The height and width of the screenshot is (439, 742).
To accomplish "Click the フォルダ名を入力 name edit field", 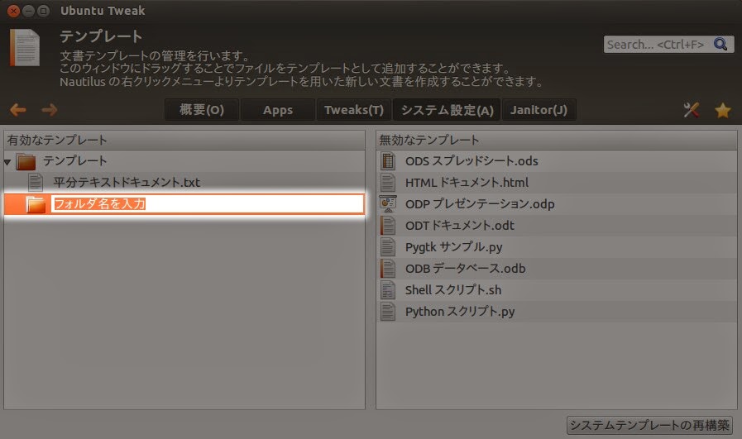I will click(208, 204).
